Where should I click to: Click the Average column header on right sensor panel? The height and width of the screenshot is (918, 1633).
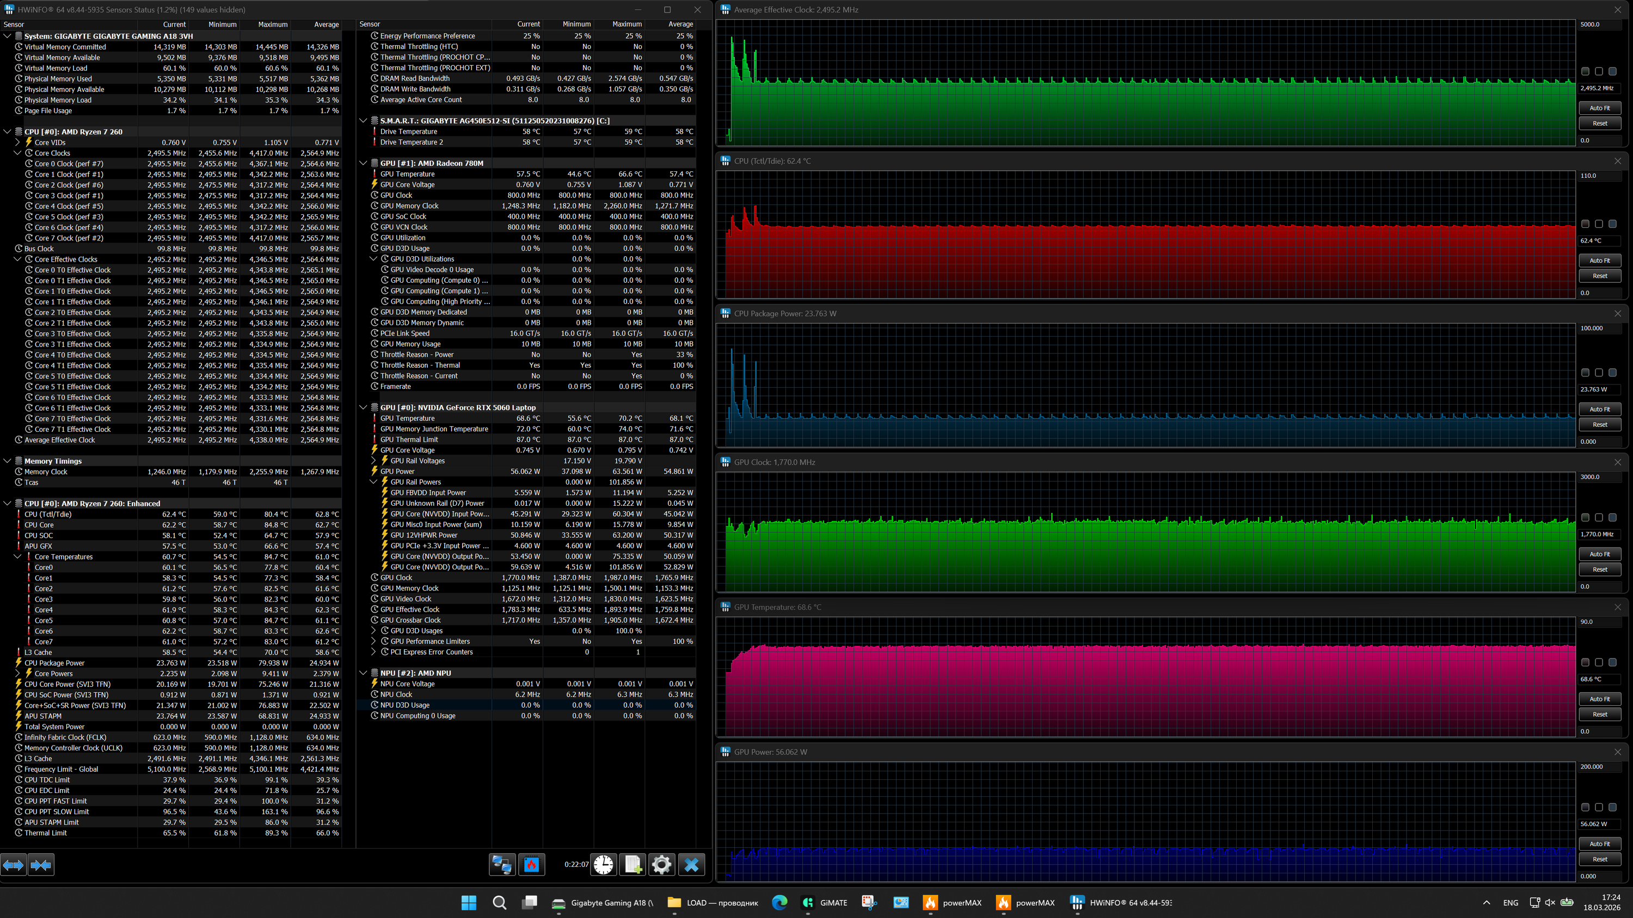coord(680,24)
